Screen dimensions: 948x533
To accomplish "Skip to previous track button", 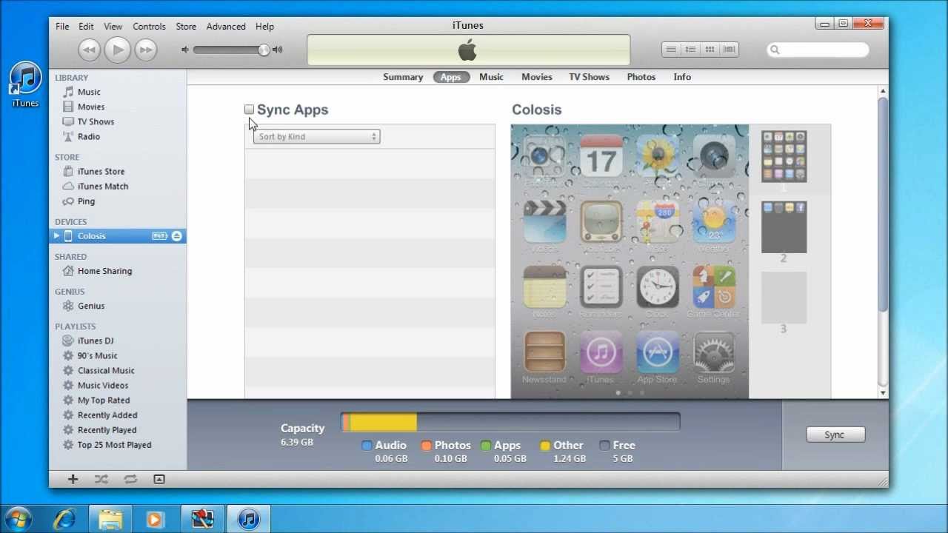I will tap(89, 50).
